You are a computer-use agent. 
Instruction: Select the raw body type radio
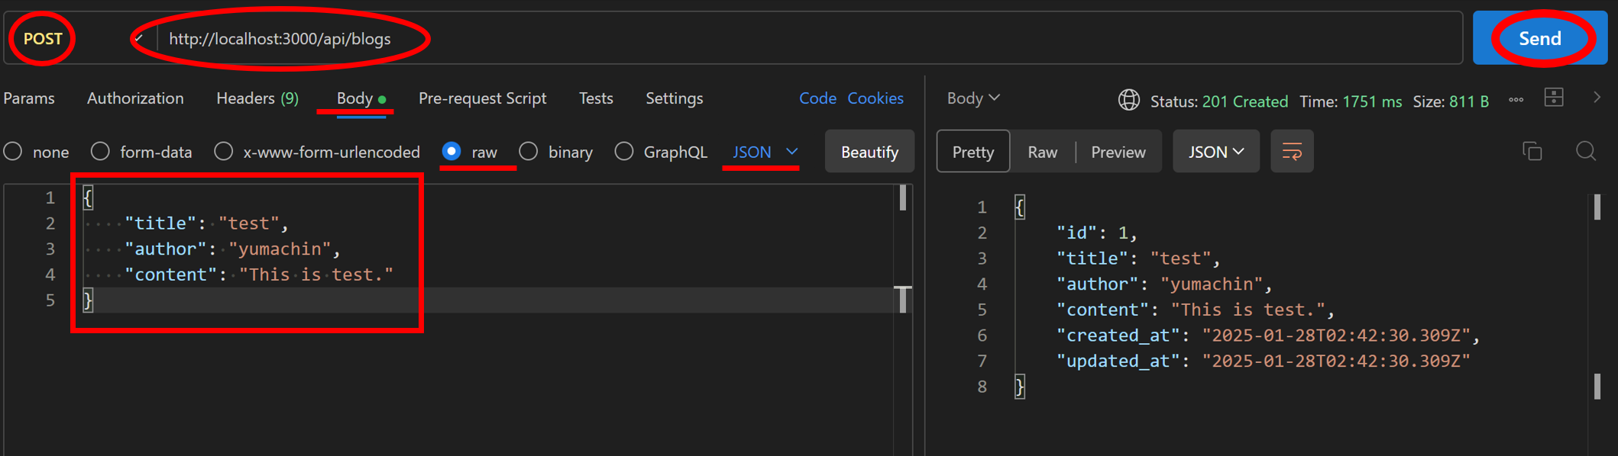(451, 152)
